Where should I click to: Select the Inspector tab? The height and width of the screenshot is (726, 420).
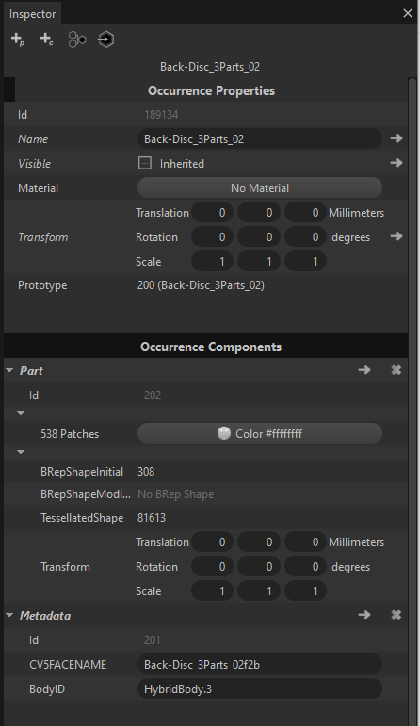point(32,14)
